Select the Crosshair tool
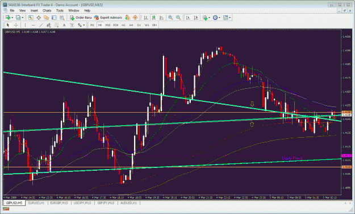This screenshot has width=355, height=214. pos(16,25)
